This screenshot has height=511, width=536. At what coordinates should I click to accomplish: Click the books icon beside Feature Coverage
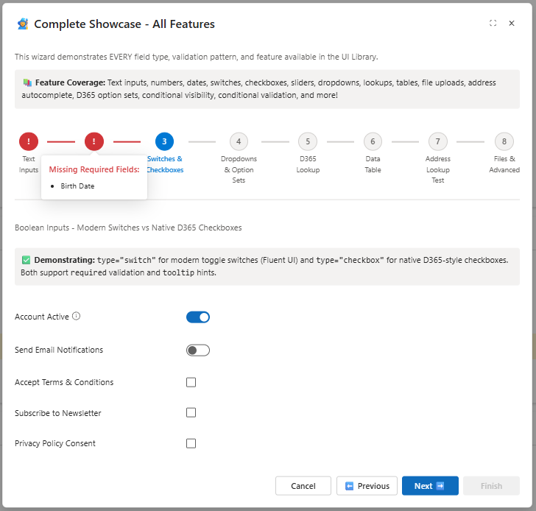27,82
